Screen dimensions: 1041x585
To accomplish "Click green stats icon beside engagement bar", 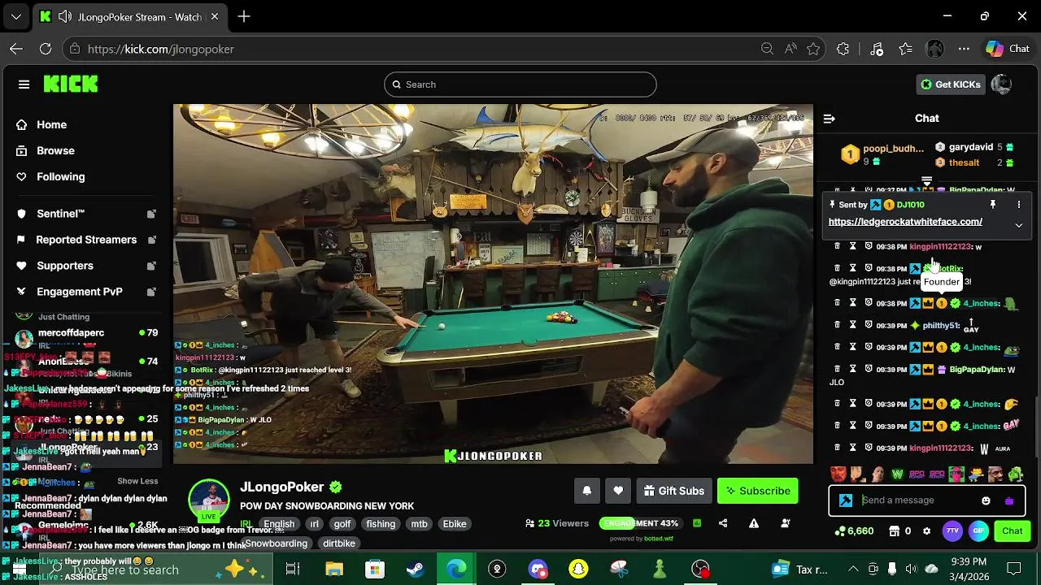I will (697, 523).
